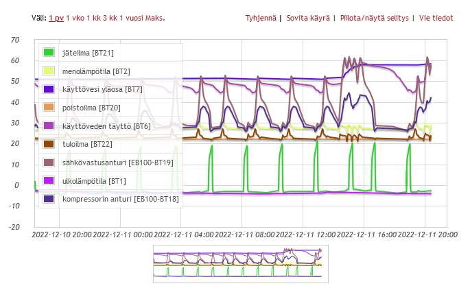Click the yellow menolämpötila [BT2] swatch
The image size is (470, 288).
click(x=49, y=71)
